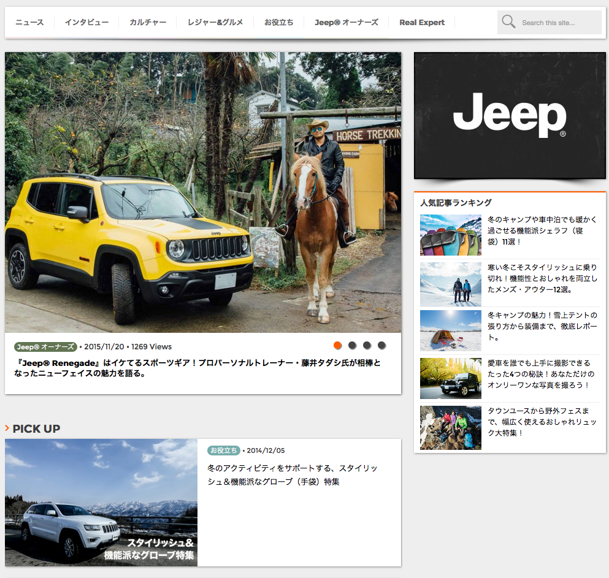The width and height of the screenshot is (609, 578).
Task: Open the sleeping bags ranking thumbnail
Action: point(451,235)
